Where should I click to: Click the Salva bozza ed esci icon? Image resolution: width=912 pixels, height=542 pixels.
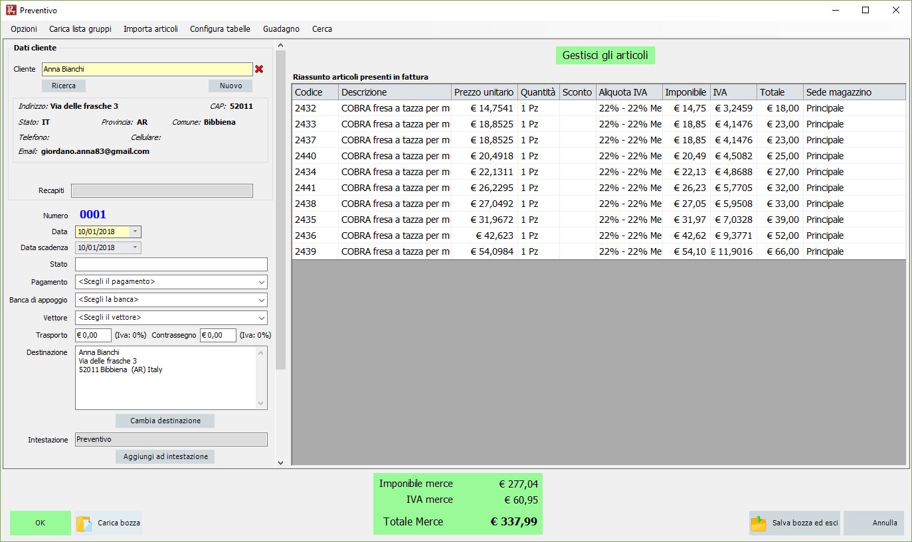(x=759, y=523)
